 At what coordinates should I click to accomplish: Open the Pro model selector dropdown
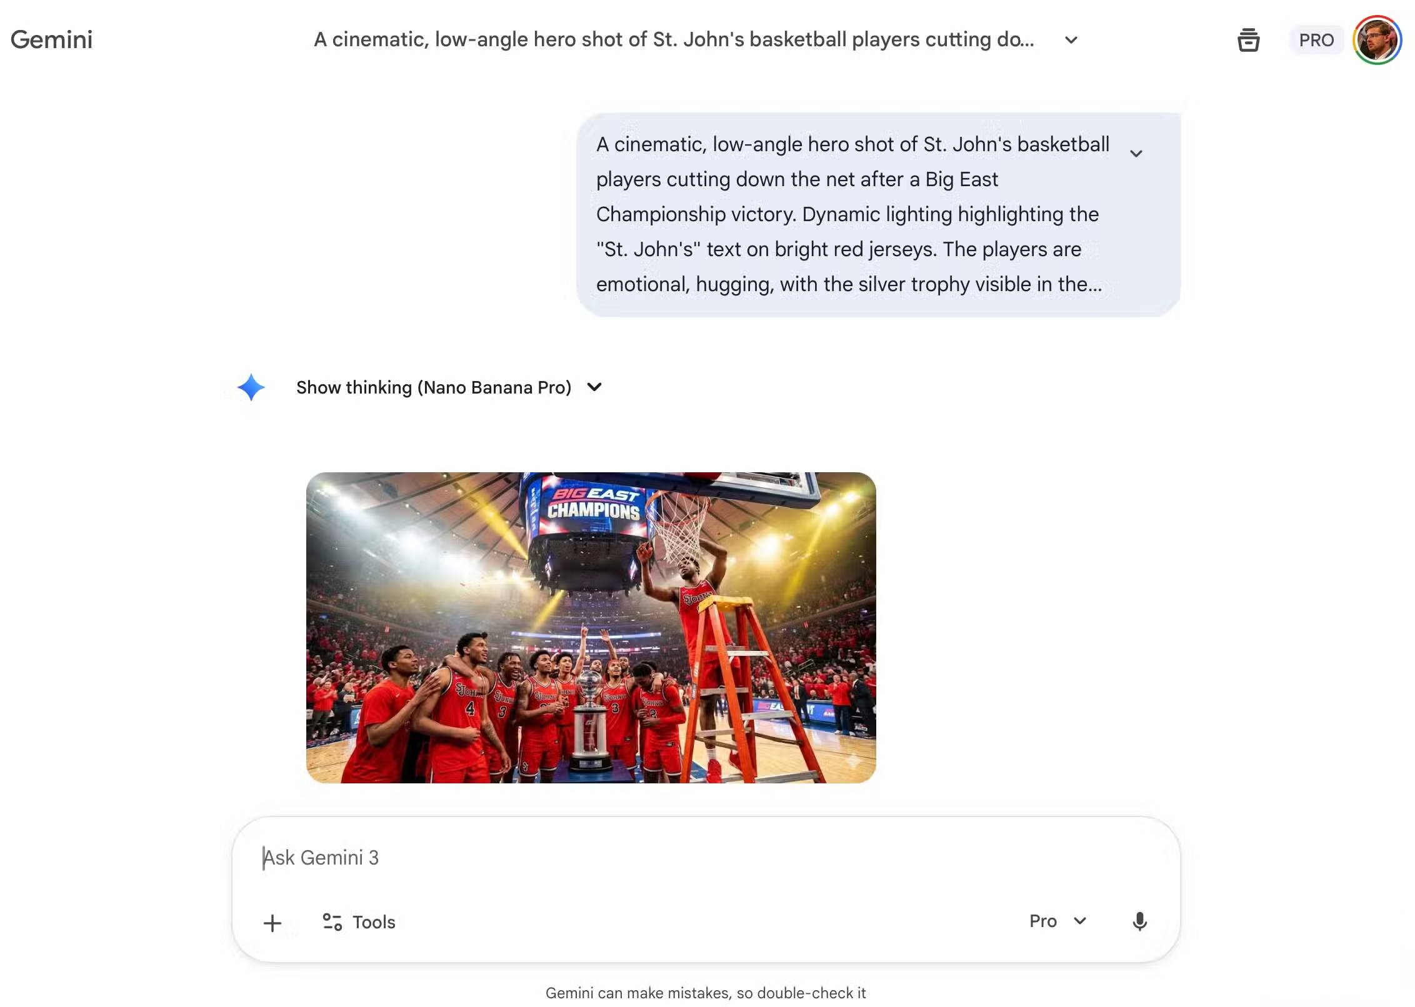click(x=1058, y=921)
